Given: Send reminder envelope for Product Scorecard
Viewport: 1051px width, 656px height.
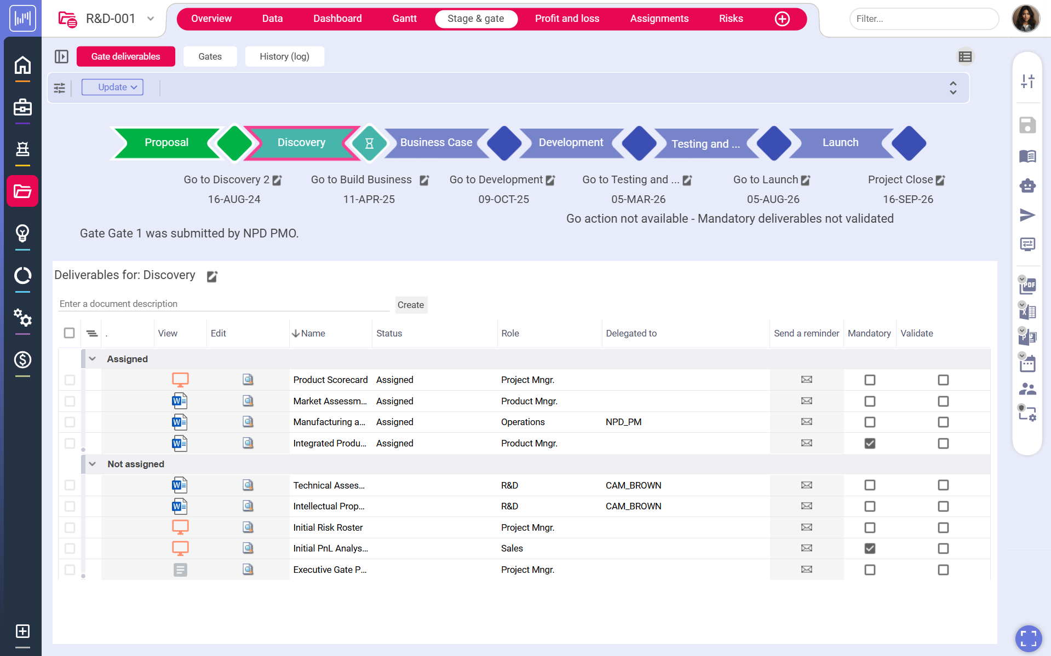Looking at the screenshot, I should tap(806, 380).
